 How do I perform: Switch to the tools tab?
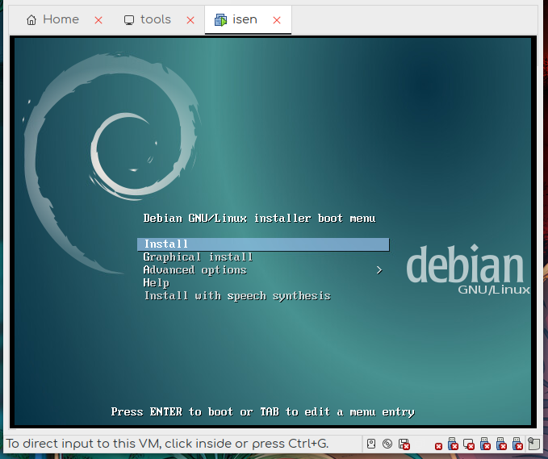pyautogui.click(x=155, y=20)
